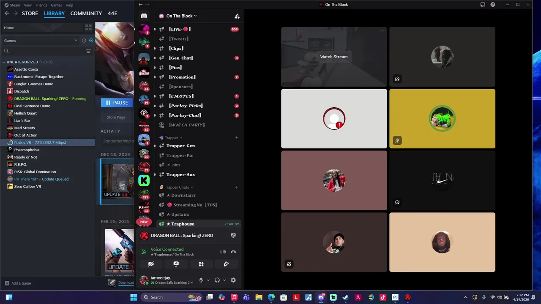Mute the microphone in Discord user panel

[201, 280]
